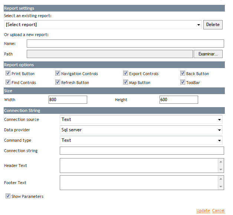The image size is (233, 215).
Task: Expand the Connection source dropdown
Action: 141,119
